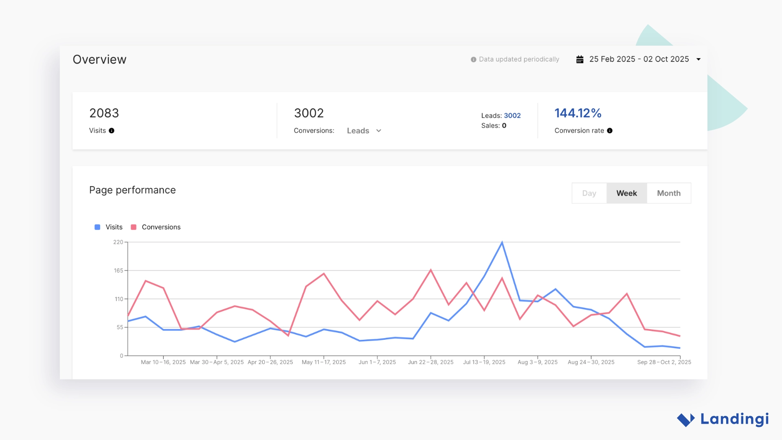Screen dimensions: 782x440
Task: Expand the chevron next to Leads
Action: tap(379, 131)
